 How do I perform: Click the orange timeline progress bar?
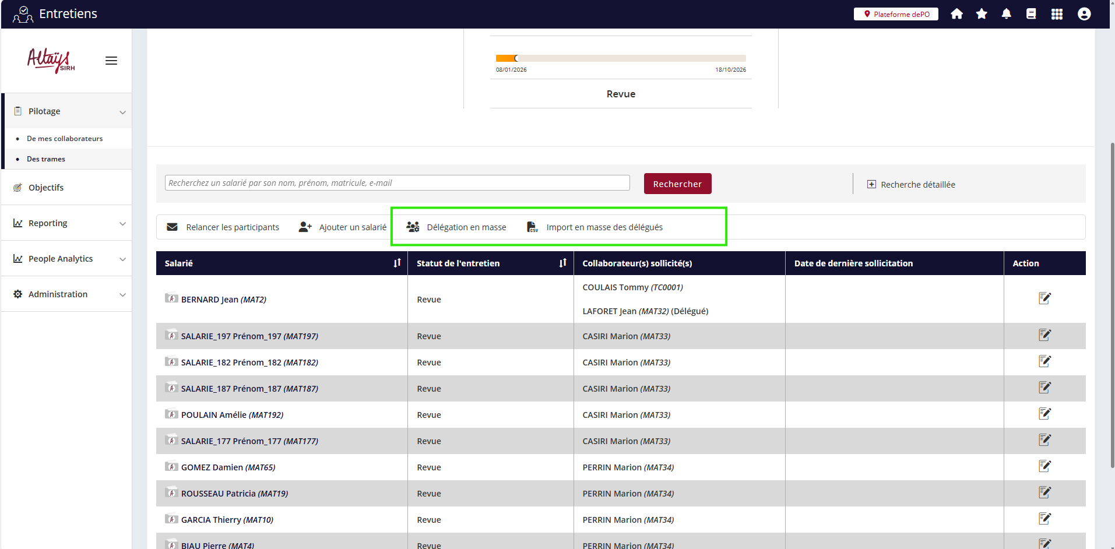pos(506,58)
